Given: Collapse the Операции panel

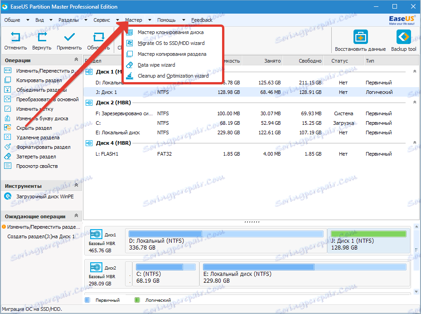Looking at the screenshot, I should click(x=76, y=59).
